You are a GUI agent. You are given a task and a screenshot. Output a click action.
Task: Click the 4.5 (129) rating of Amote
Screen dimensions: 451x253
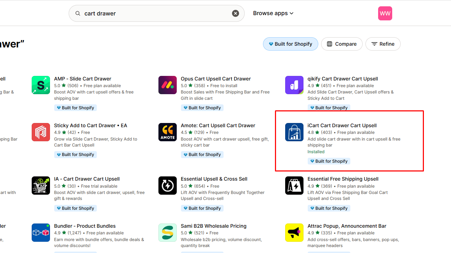pos(193,132)
